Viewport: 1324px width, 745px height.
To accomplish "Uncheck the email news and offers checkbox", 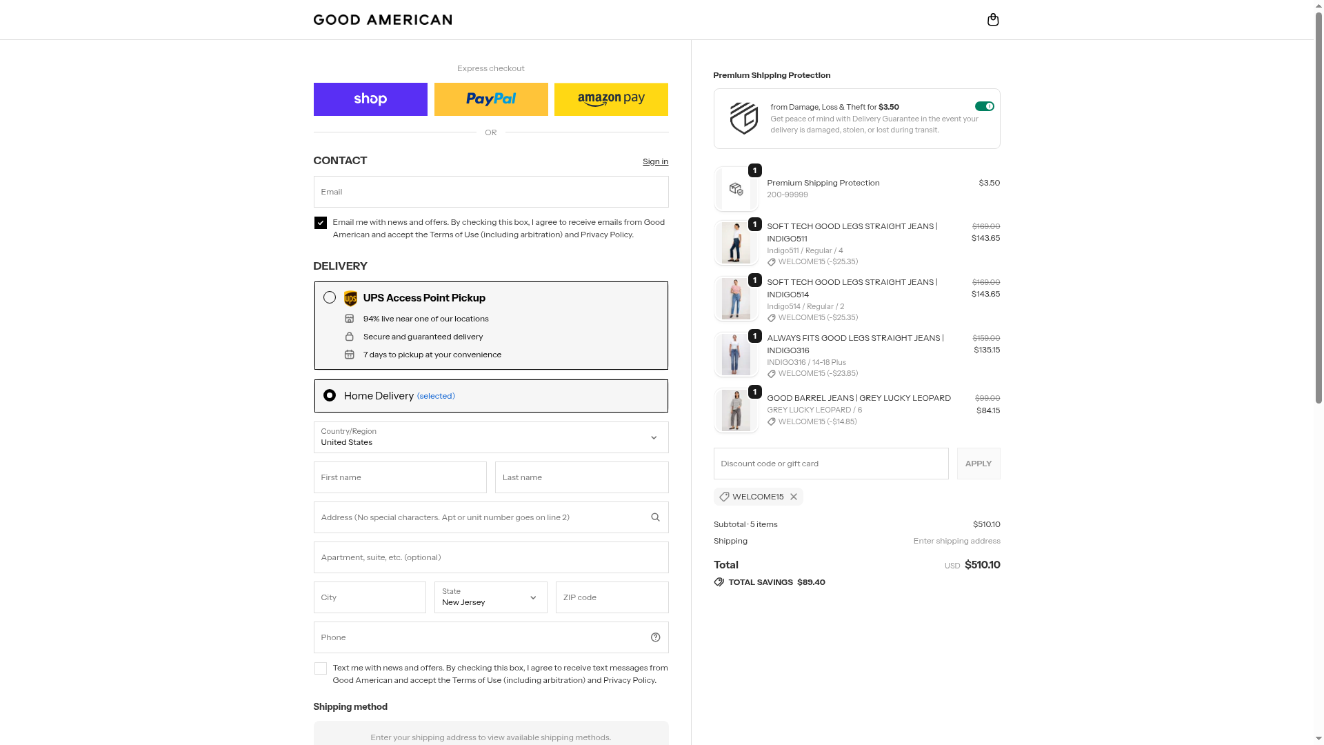I will (x=321, y=223).
